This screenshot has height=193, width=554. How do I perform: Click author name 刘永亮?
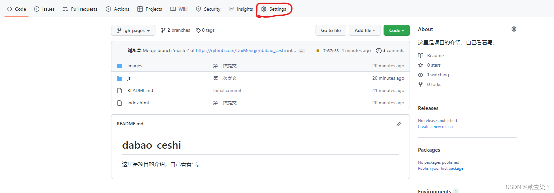134,50
